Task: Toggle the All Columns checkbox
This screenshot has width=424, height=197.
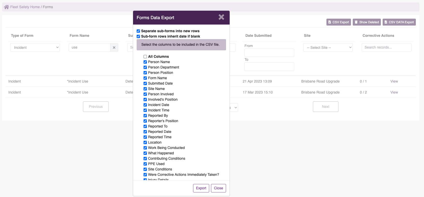Action: 145,56
